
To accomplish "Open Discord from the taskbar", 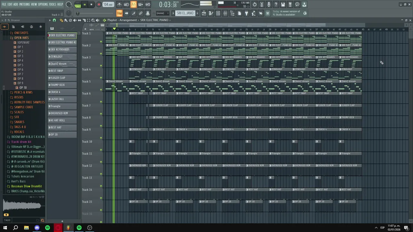I will 37,228.
